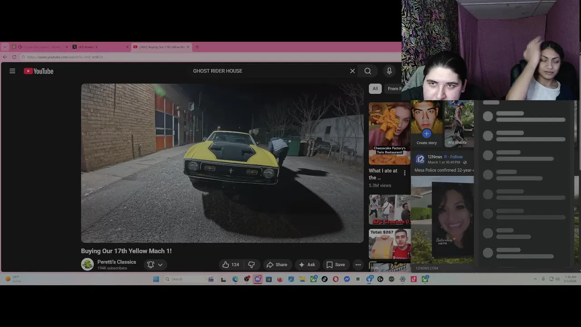581x327 pixels.
Task: Close the first muted browser tab
Action: [x=67, y=47]
